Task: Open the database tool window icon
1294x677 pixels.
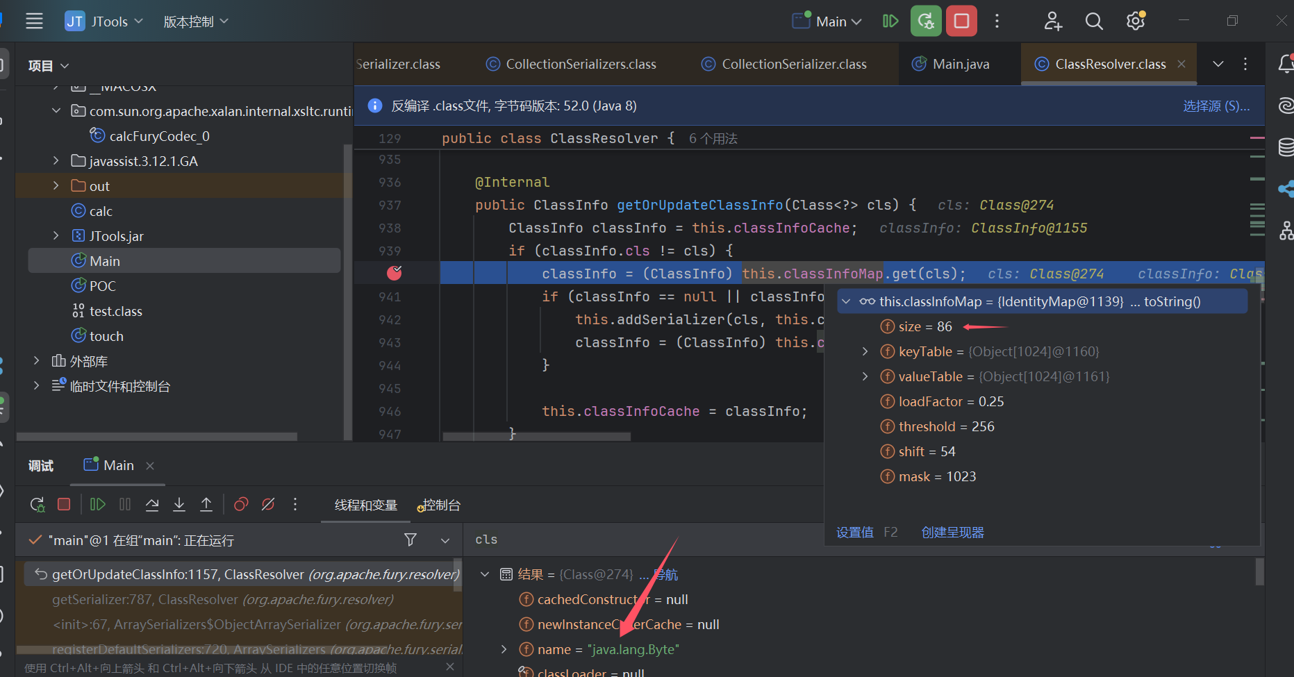Action: pos(1286,147)
